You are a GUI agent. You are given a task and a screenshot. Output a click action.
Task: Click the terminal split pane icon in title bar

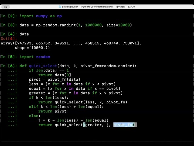click(6, 7)
